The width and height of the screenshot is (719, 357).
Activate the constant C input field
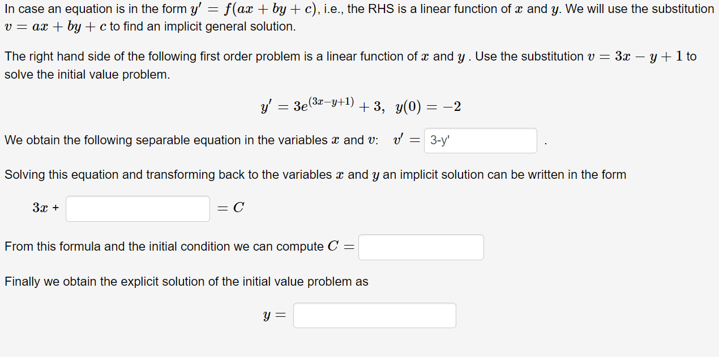[x=421, y=247]
